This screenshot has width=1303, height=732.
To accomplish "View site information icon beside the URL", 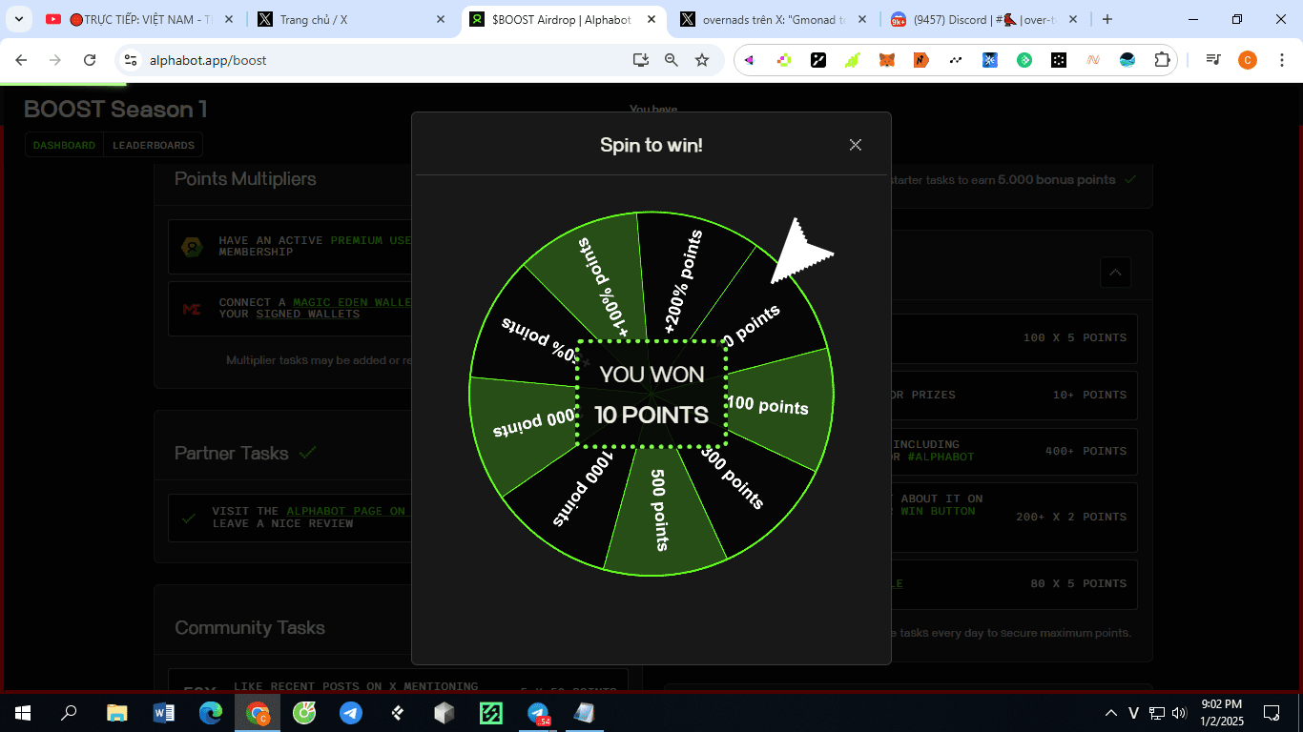I will pyautogui.click(x=132, y=60).
